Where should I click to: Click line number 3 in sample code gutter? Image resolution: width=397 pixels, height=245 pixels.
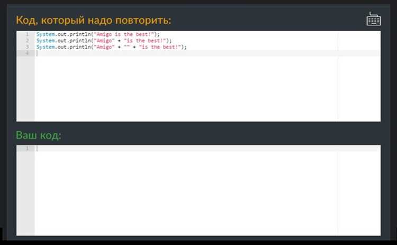point(28,47)
